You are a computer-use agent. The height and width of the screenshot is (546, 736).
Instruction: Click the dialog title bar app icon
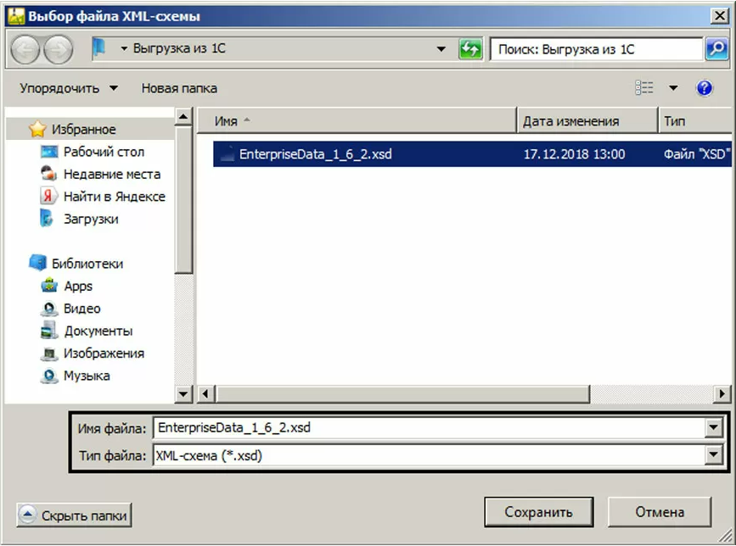point(16,16)
